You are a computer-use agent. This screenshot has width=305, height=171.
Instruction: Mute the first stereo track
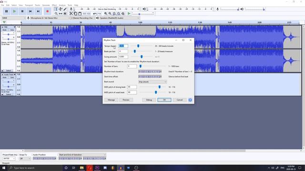click(x=4, y=30)
